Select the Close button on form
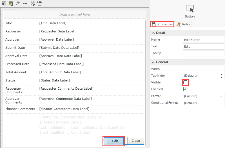The width and height of the screenshot is (225, 148). pyautogui.click(x=135, y=141)
